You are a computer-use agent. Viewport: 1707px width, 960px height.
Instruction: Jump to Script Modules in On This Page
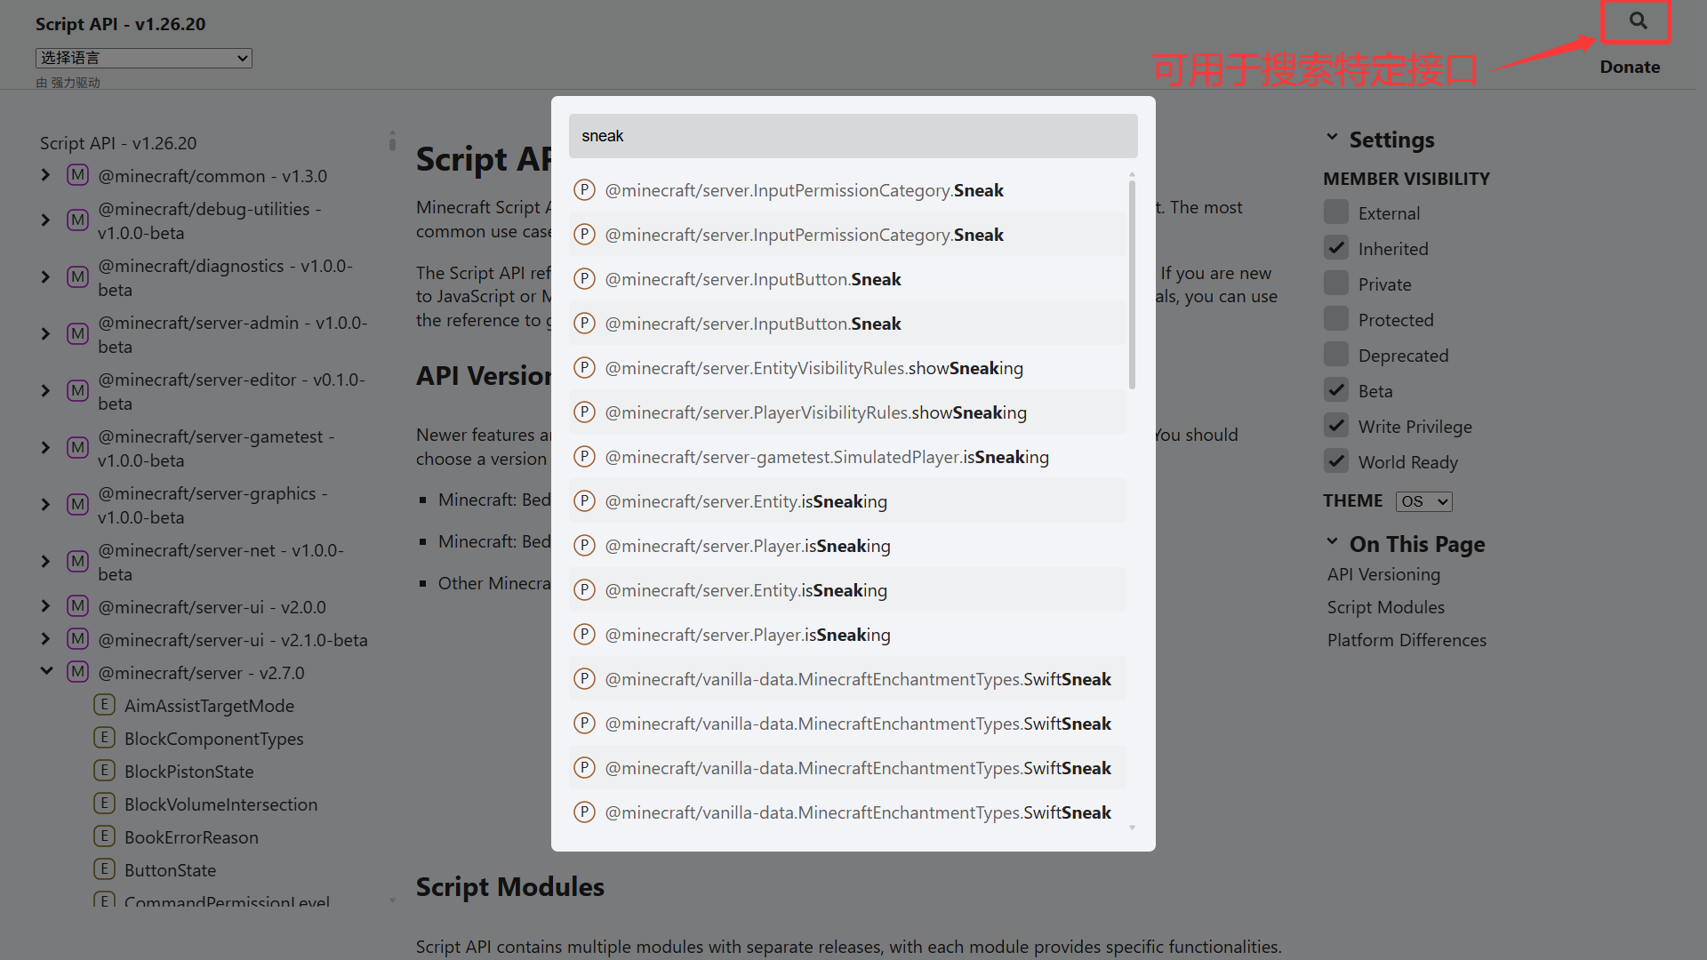[x=1385, y=607]
